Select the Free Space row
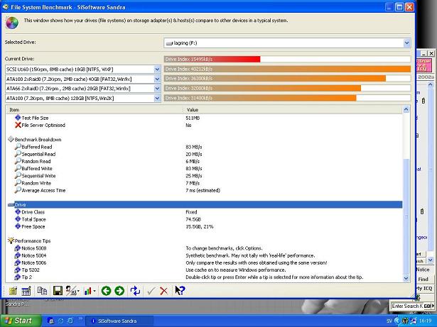 (x=205, y=226)
